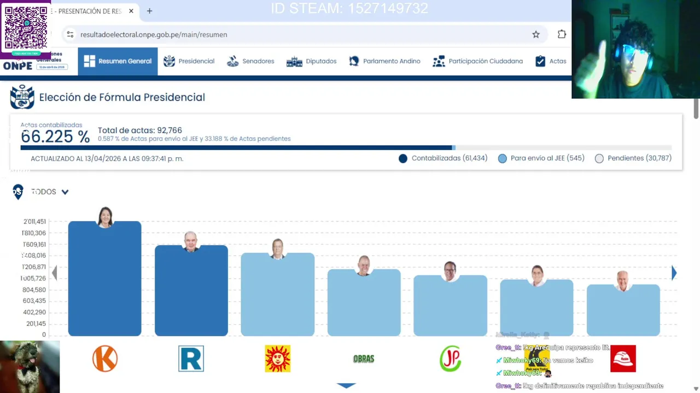
Task: Click the page vertical scrollbar
Action: coord(696,109)
